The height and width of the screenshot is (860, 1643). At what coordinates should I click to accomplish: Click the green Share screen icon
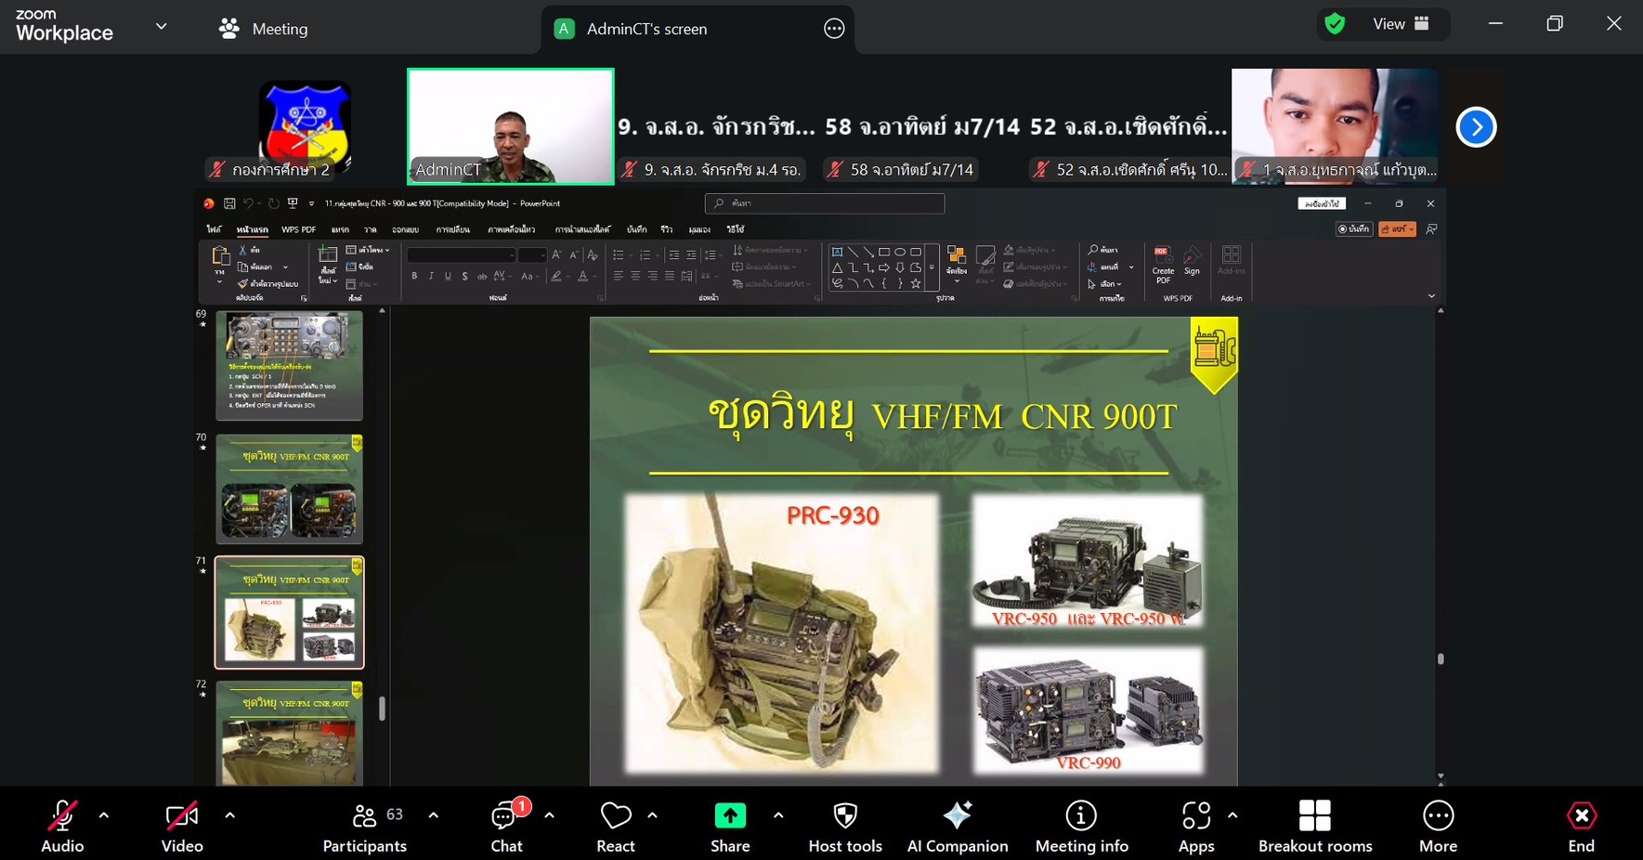pos(730,816)
